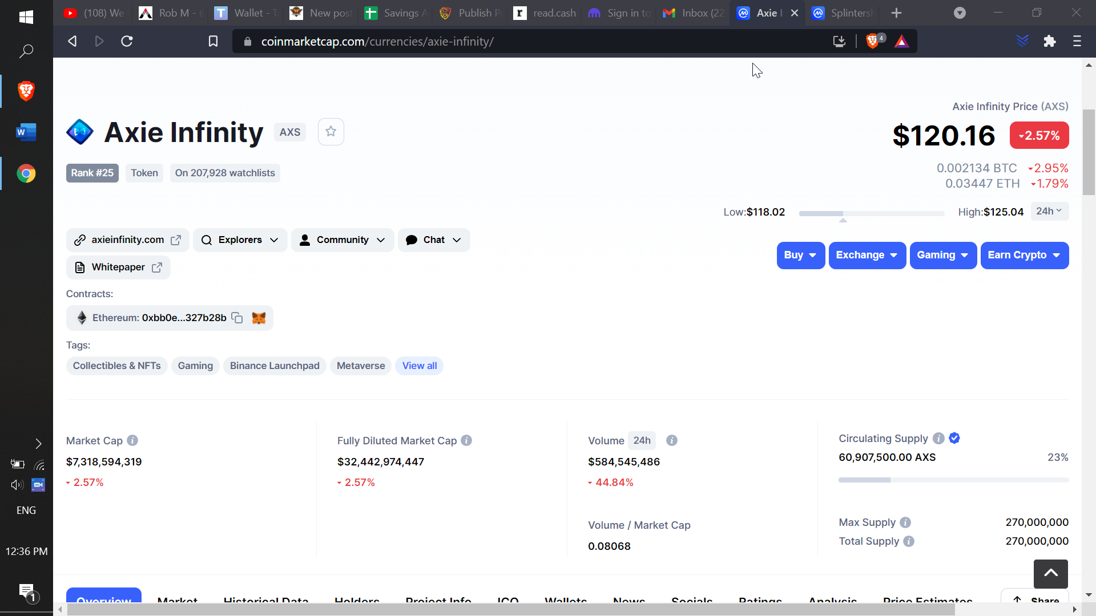Open Brave Rewards triangle icon
Screen dimensions: 1096x616
(x=902, y=41)
